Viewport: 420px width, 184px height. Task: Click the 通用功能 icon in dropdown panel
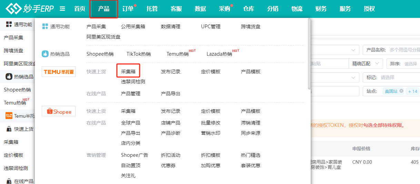(x=45, y=26)
